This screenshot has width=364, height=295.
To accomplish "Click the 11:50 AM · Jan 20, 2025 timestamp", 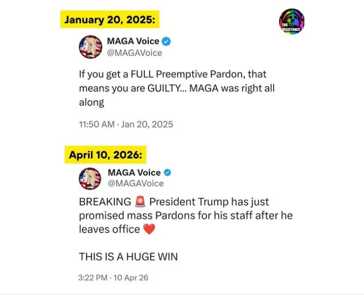I will coord(126,124).
